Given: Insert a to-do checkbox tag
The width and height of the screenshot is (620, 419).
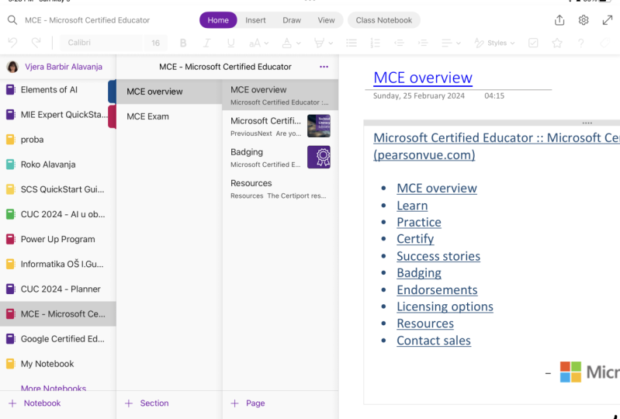Looking at the screenshot, I should point(533,43).
